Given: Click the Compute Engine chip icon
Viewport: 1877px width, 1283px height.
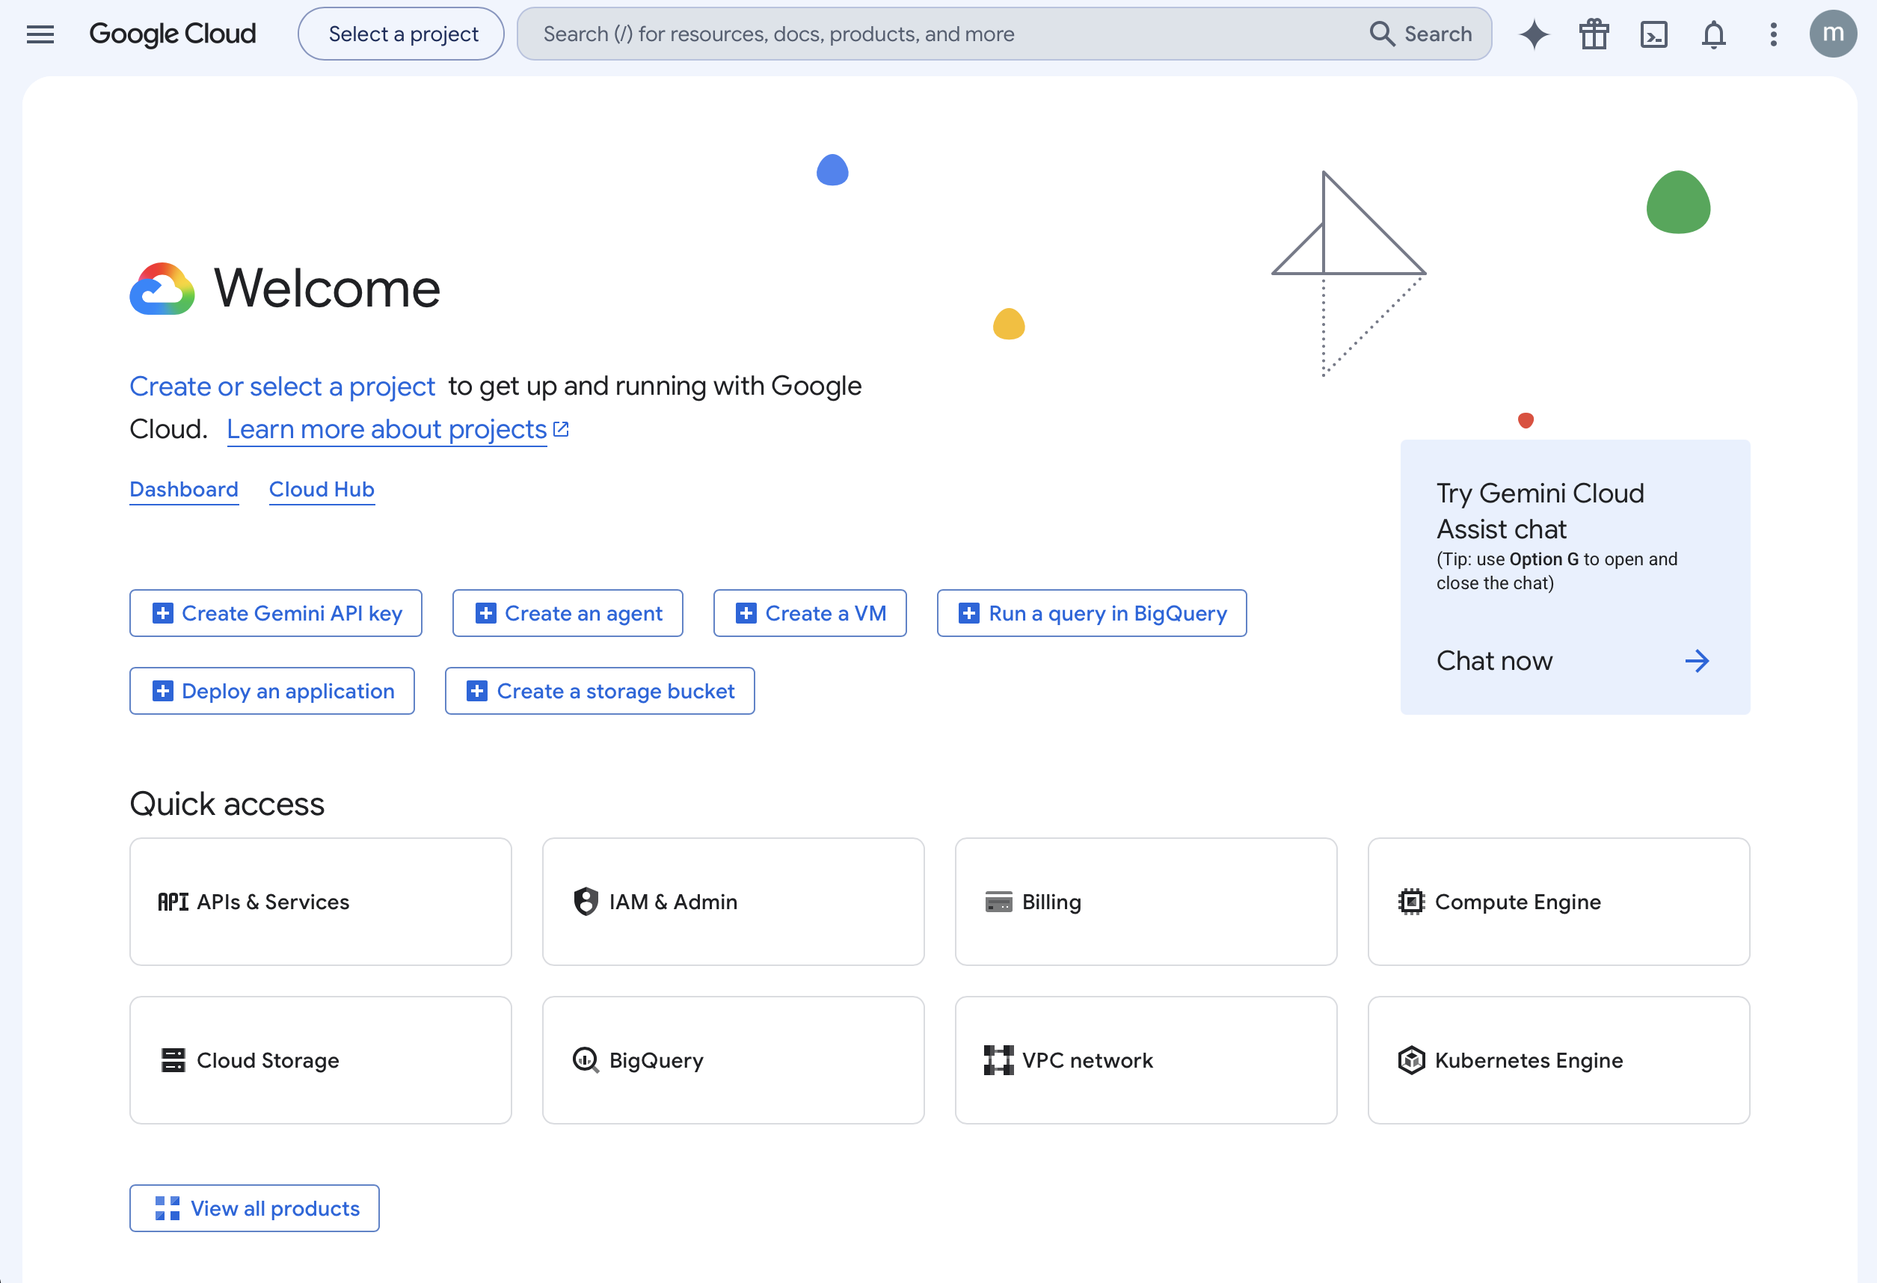Looking at the screenshot, I should pyautogui.click(x=1411, y=901).
